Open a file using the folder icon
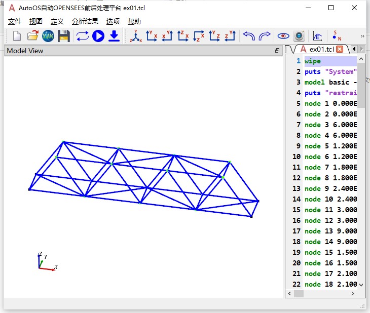The image size is (370, 313). point(32,36)
